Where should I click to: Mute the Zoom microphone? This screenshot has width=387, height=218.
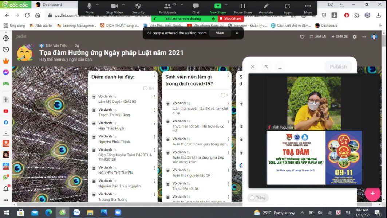(89, 8)
